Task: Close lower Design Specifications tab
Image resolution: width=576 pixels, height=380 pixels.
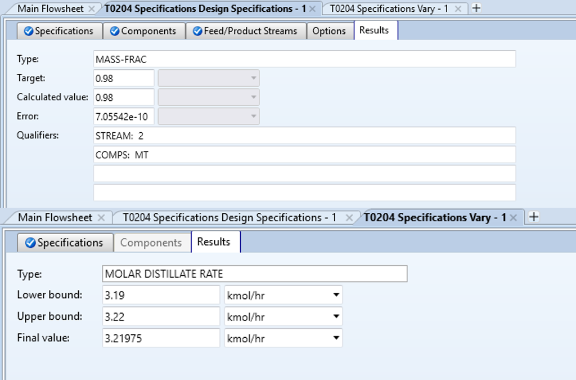Action: [349, 218]
